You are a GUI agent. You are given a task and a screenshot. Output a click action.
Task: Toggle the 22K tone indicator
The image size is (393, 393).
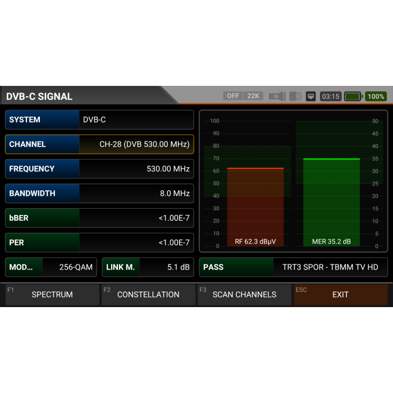point(253,96)
